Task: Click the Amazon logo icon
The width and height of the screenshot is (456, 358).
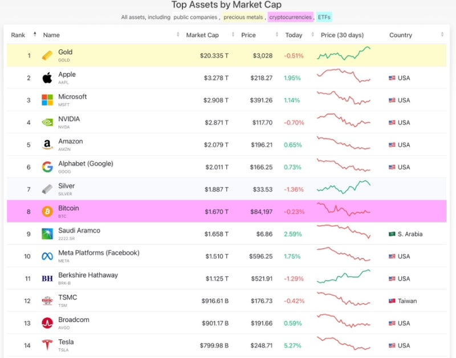Action: pyautogui.click(x=47, y=145)
